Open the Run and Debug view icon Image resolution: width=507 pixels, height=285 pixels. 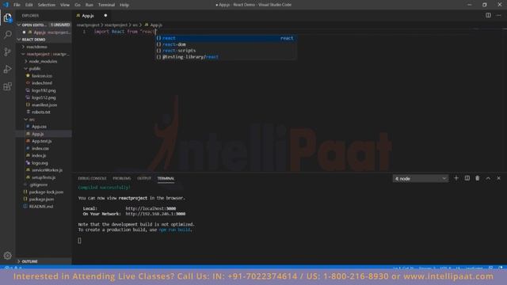point(7,69)
